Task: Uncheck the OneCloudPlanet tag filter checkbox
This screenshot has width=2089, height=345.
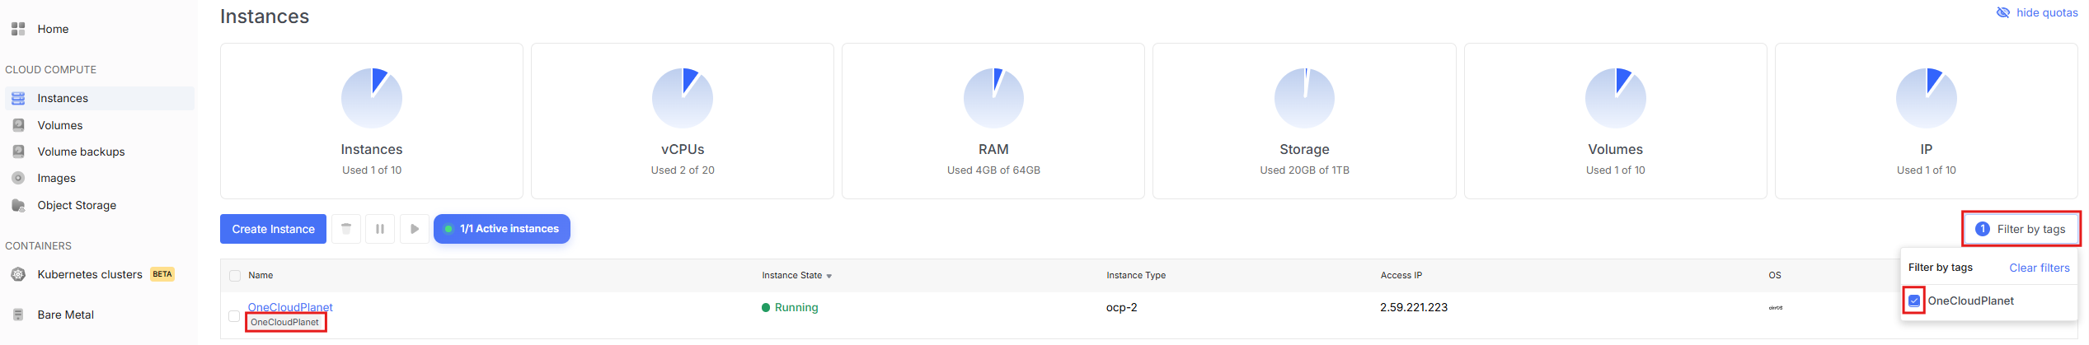Action: coord(1914,301)
